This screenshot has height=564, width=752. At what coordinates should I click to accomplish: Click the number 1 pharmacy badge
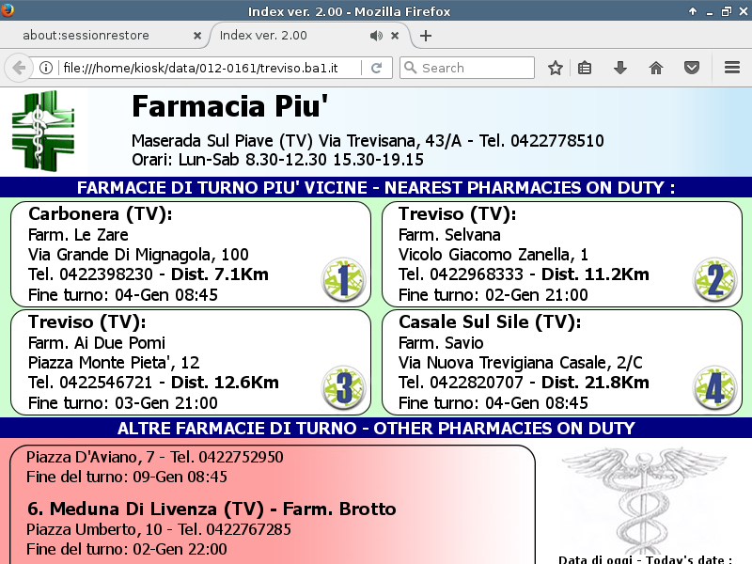point(342,279)
